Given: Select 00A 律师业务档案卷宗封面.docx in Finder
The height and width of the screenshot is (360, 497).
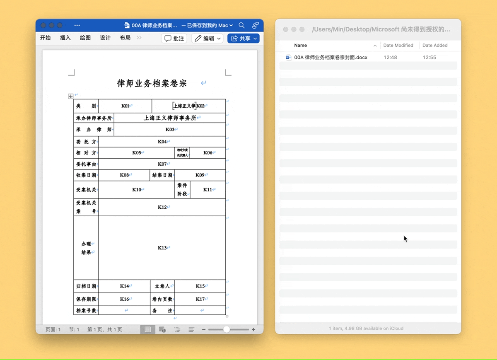Looking at the screenshot, I should [x=331, y=58].
